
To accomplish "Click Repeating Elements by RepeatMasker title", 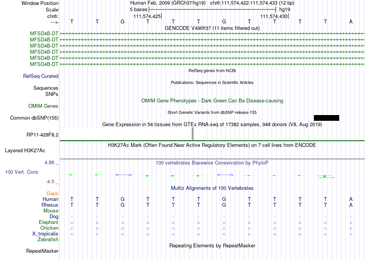I will [212, 245].
